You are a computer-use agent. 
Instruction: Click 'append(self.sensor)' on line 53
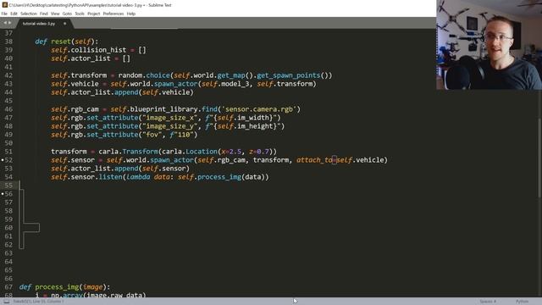pyautogui.click(x=152, y=169)
